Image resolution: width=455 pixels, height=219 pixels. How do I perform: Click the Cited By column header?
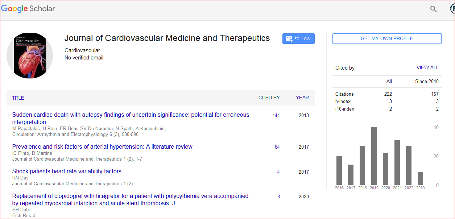(269, 98)
